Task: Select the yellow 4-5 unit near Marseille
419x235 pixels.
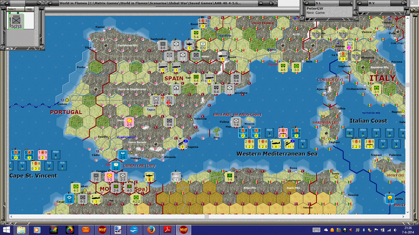Action: 283,67
